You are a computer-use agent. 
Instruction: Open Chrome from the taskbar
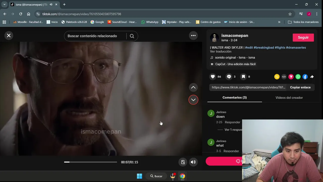182,176
